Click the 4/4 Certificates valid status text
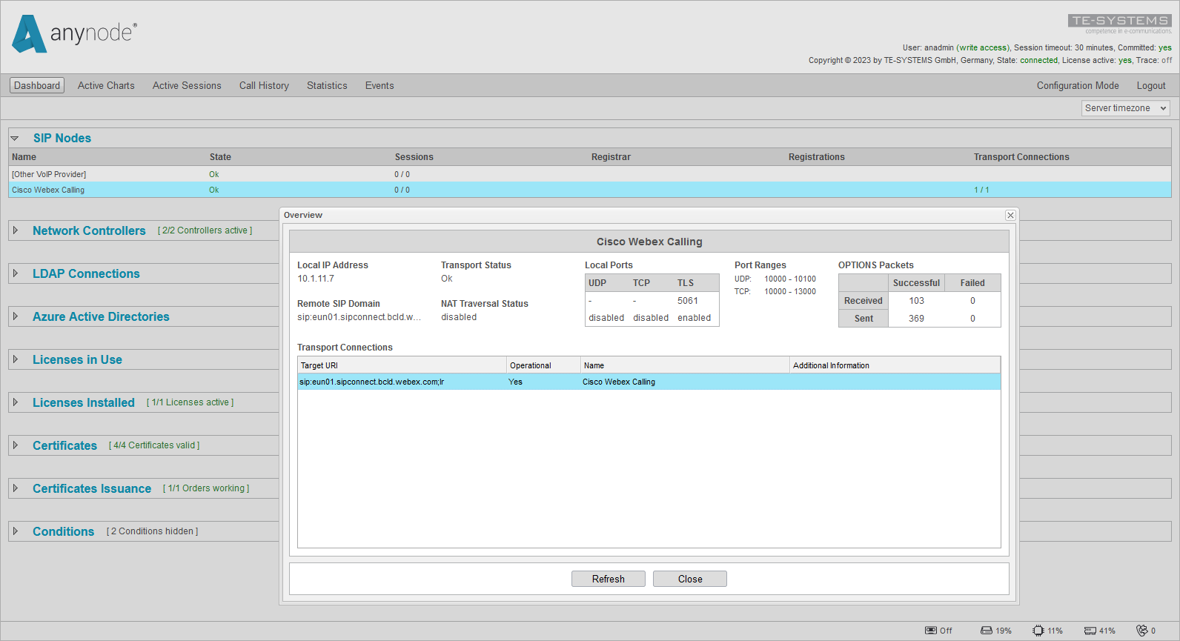This screenshot has height=641, width=1180. pos(154,445)
